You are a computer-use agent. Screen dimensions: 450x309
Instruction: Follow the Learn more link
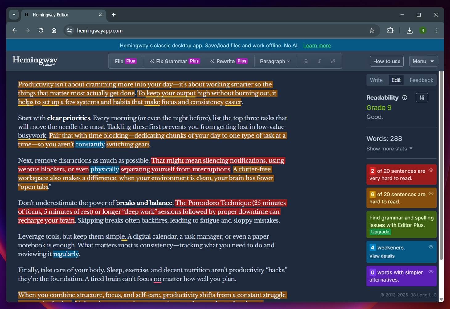pyautogui.click(x=317, y=46)
